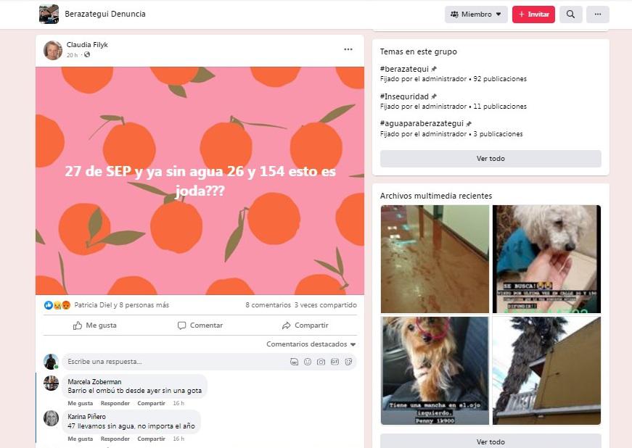
Task: Click the reaction emojis on the post
Action: pos(57,305)
